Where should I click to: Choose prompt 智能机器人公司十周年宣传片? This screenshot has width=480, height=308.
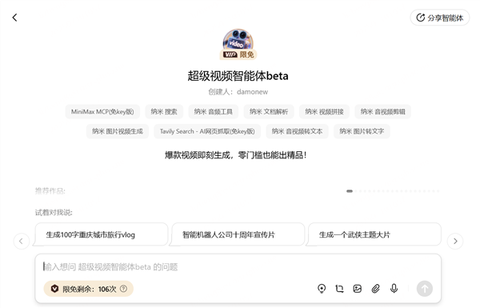pyautogui.click(x=238, y=234)
